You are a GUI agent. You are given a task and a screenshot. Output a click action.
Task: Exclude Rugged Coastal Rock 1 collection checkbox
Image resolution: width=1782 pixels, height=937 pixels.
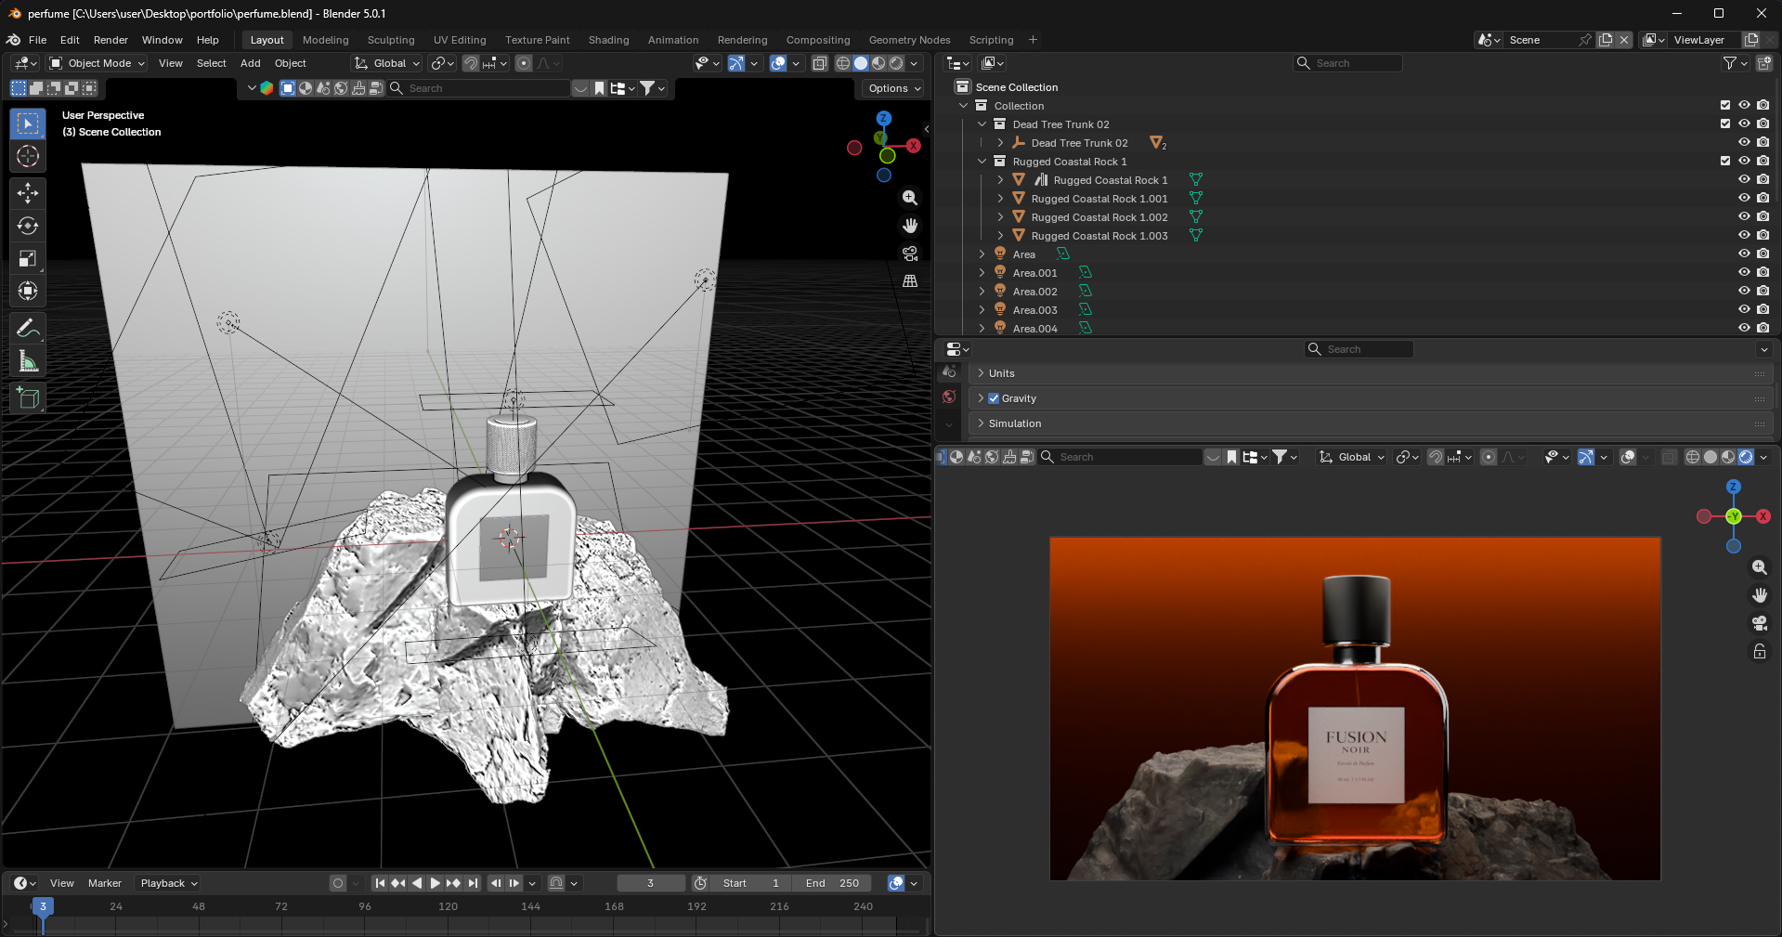pos(1725,161)
